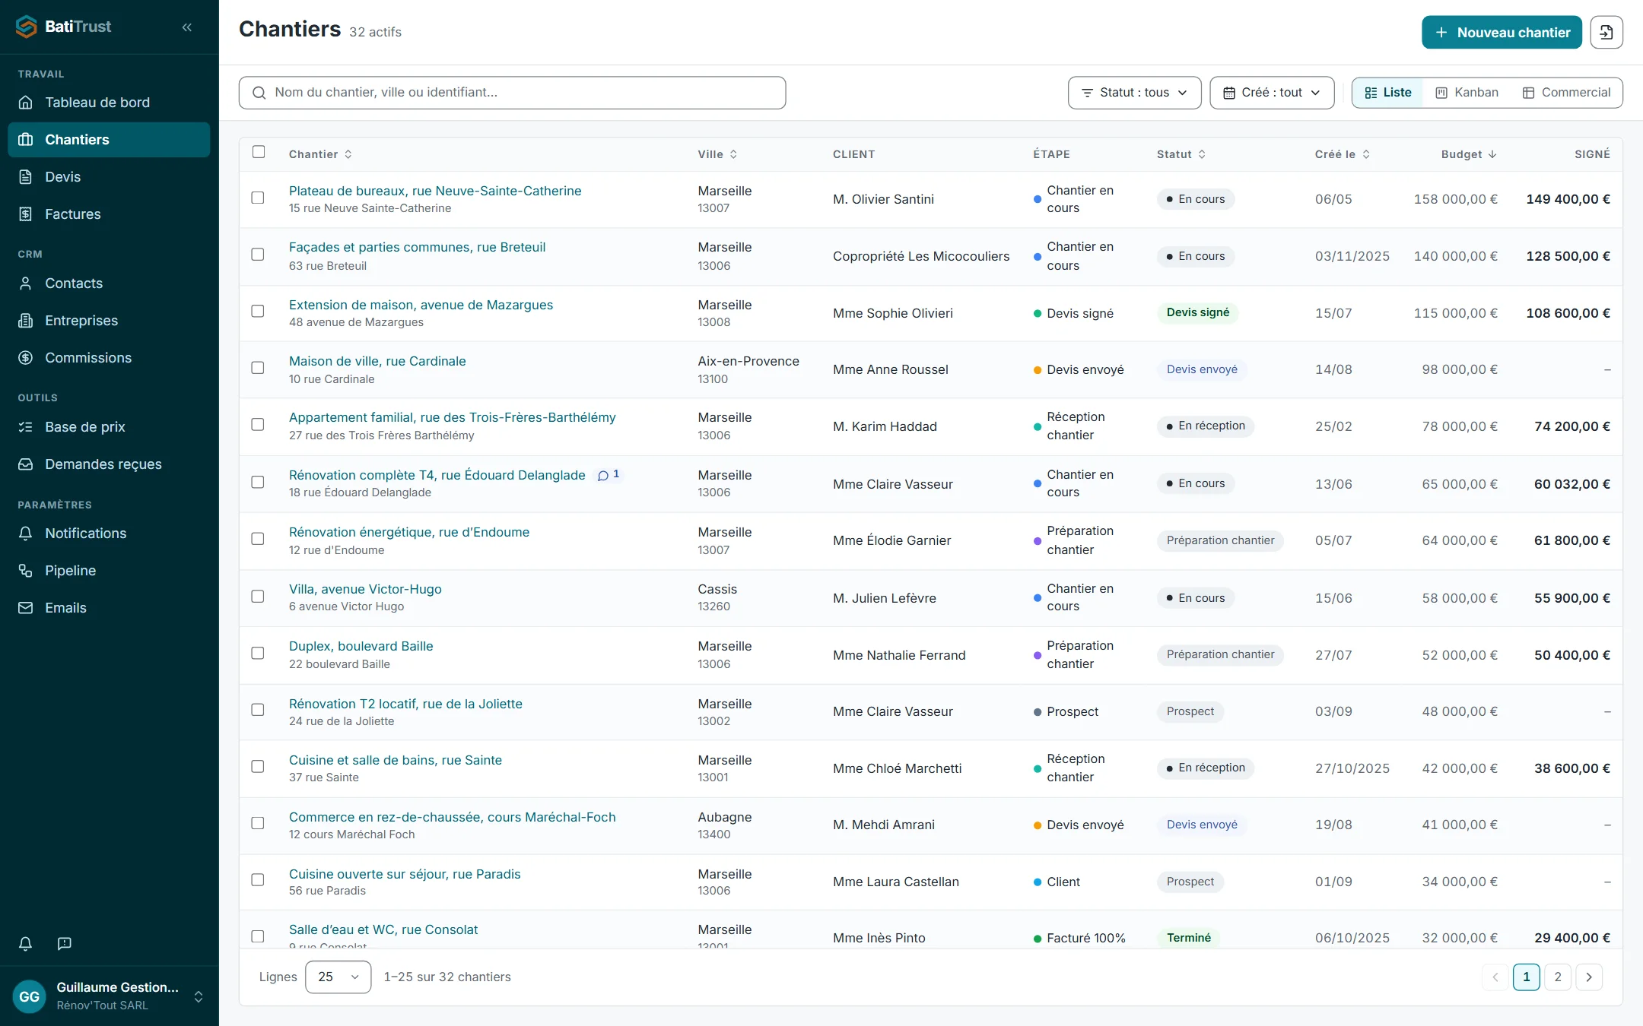1643x1026 pixels.
Task: Open Devis in the sidebar
Action: tap(109, 177)
